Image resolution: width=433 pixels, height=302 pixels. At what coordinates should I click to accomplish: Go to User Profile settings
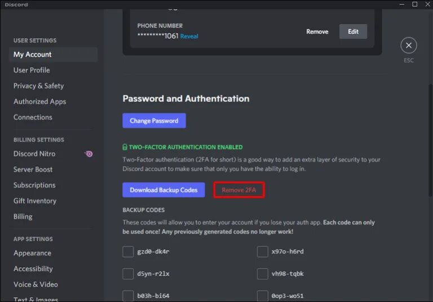[32, 70]
